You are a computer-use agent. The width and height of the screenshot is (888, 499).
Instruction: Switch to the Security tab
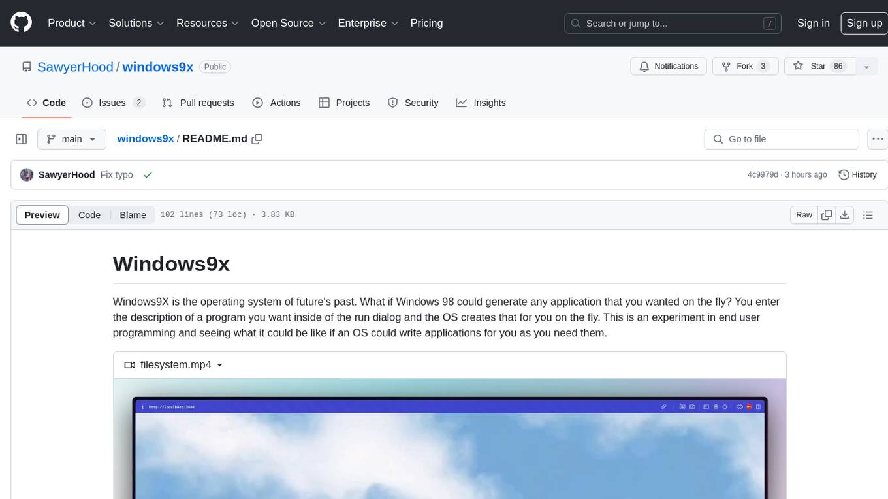[413, 103]
